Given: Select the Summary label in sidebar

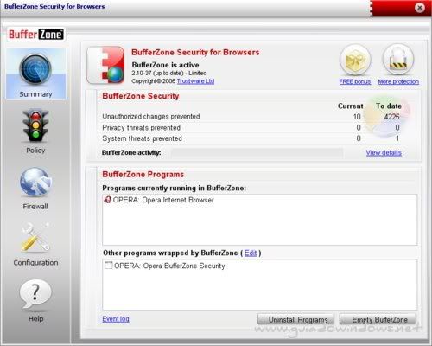Looking at the screenshot, I should pos(35,94).
